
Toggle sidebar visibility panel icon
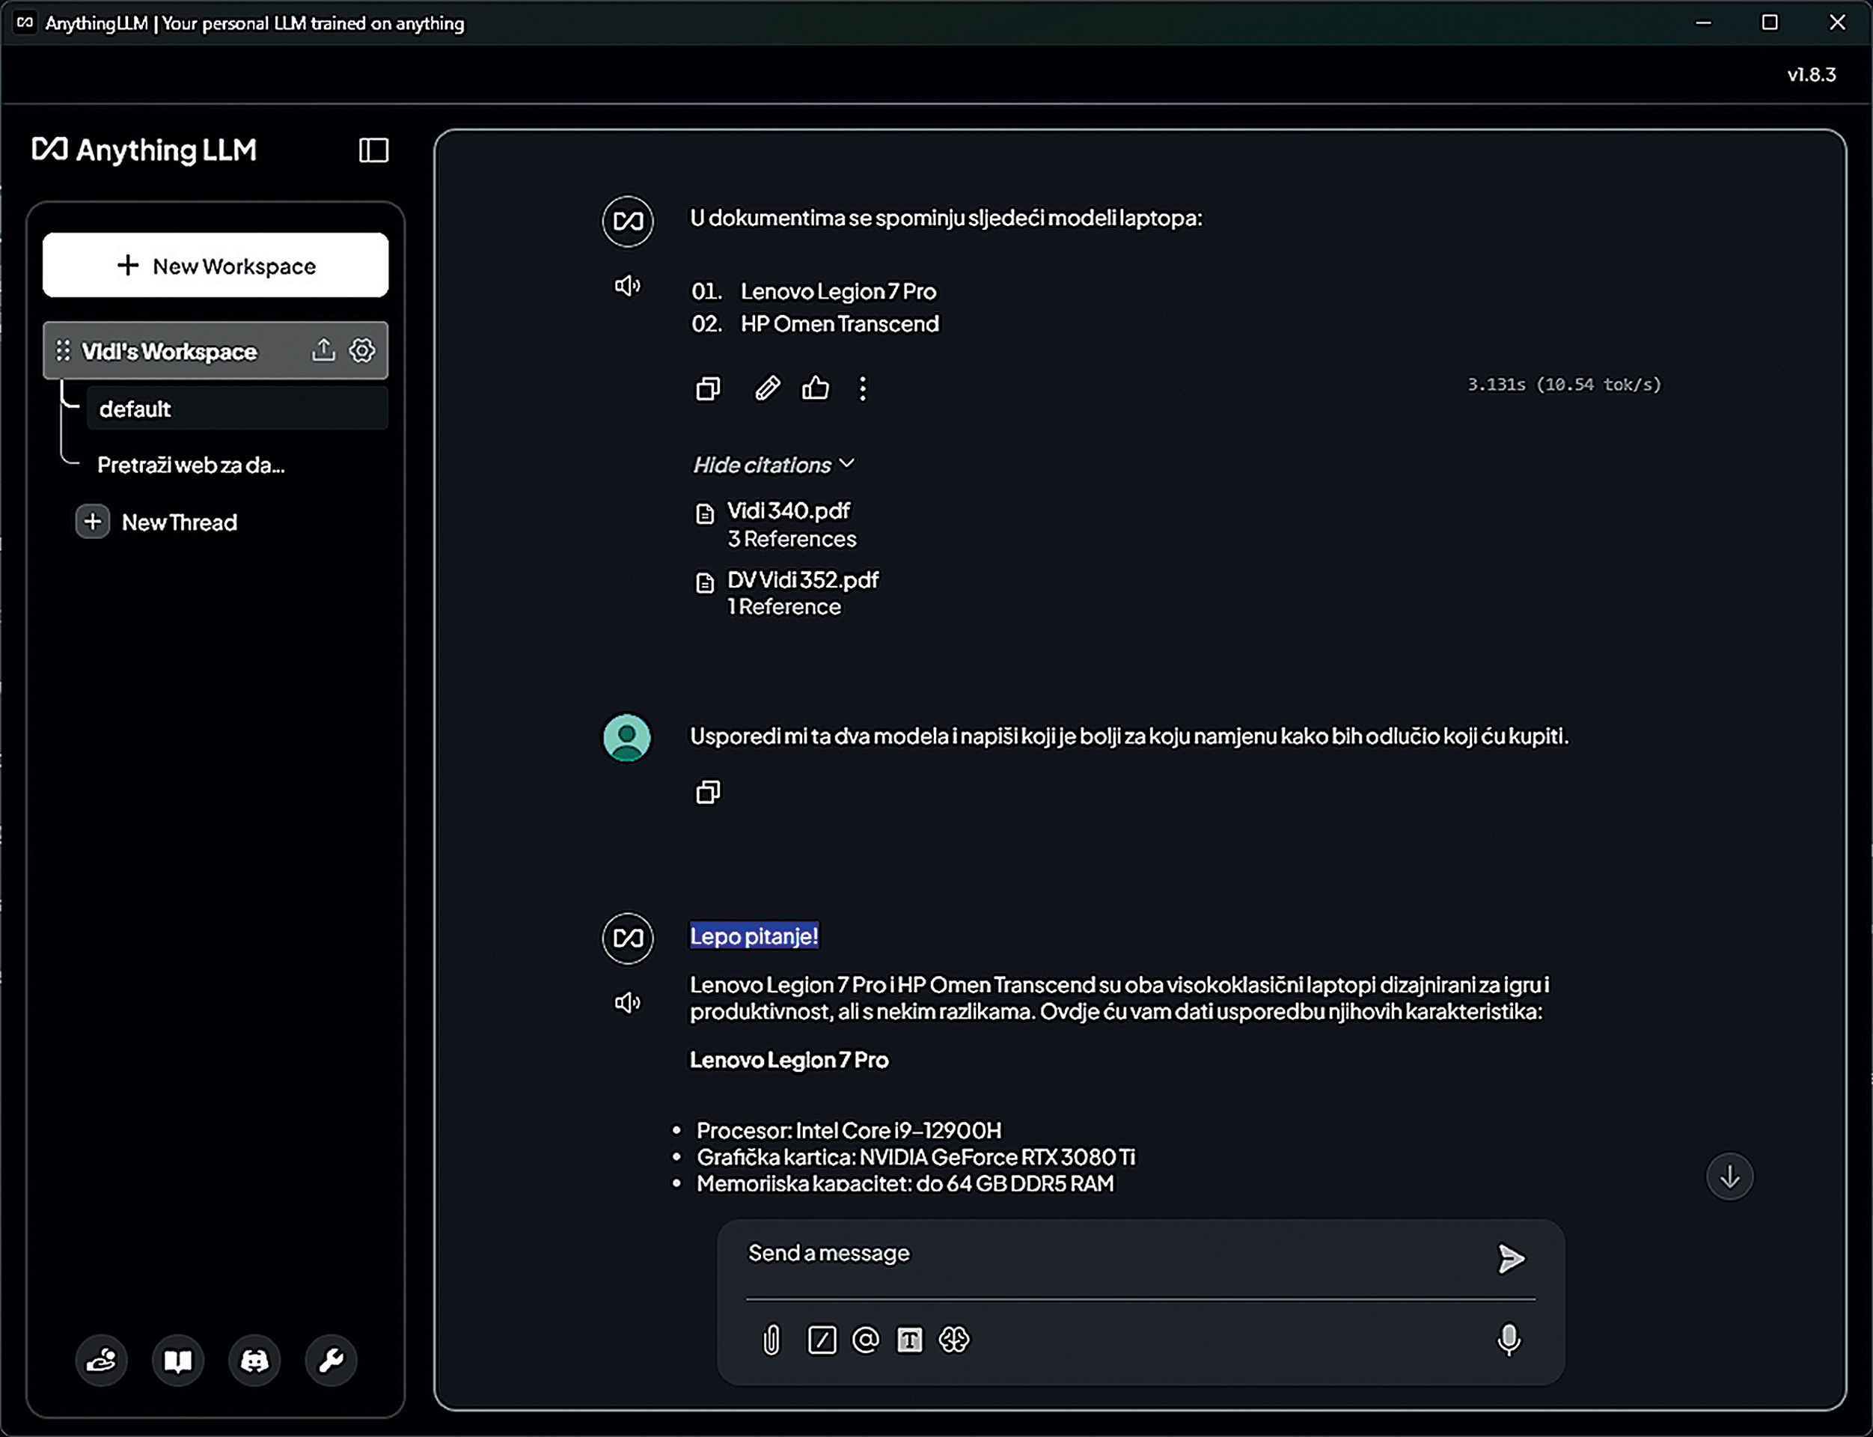pyautogui.click(x=373, y=150)
